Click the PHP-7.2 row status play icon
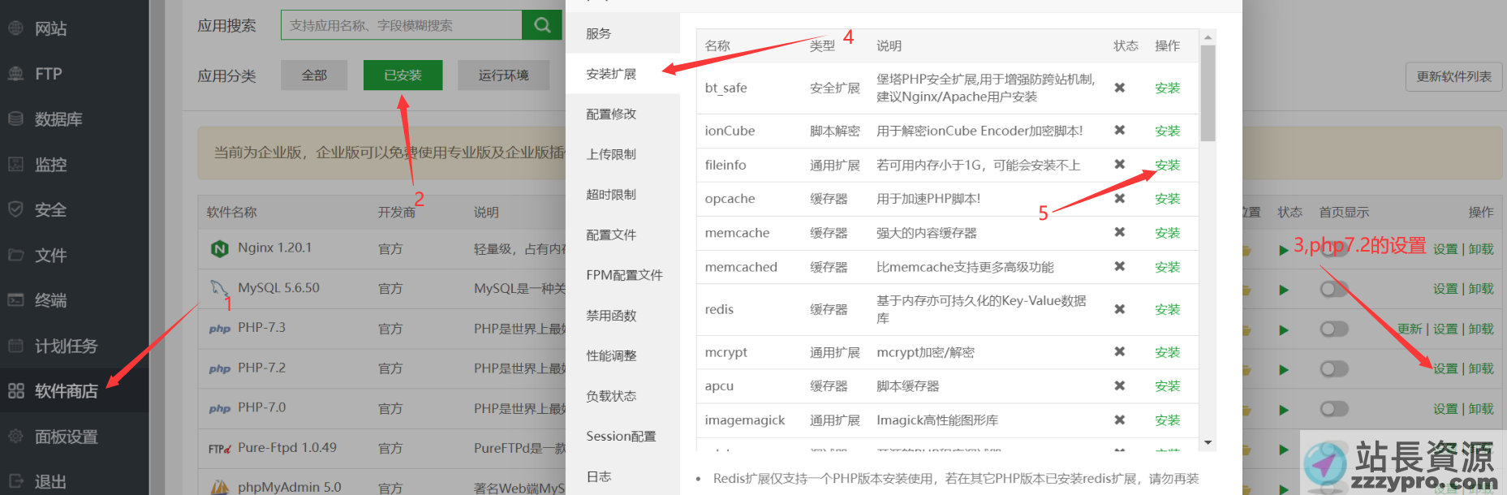This screenshot has width=1507, height=495. (x=1284, y=370)
